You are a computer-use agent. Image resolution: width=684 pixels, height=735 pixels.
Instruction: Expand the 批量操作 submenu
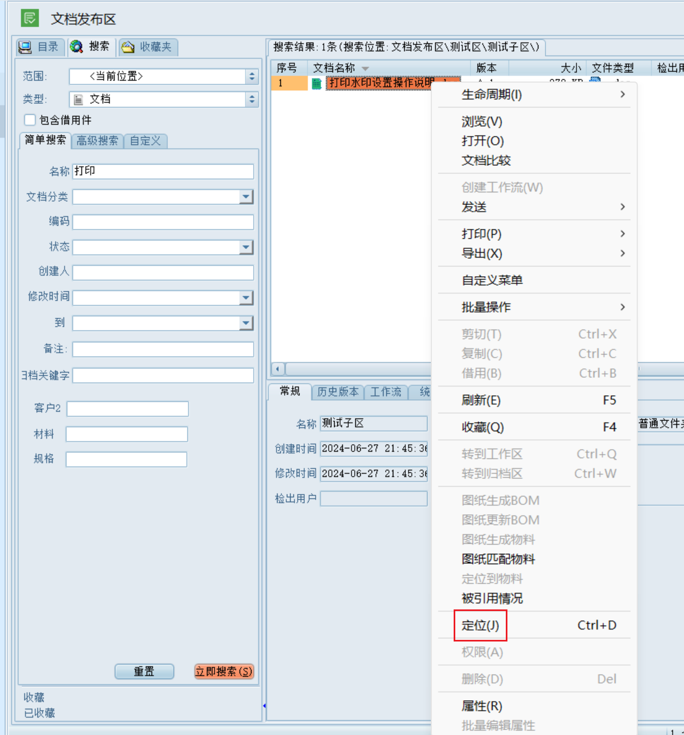tap(534, 307)
